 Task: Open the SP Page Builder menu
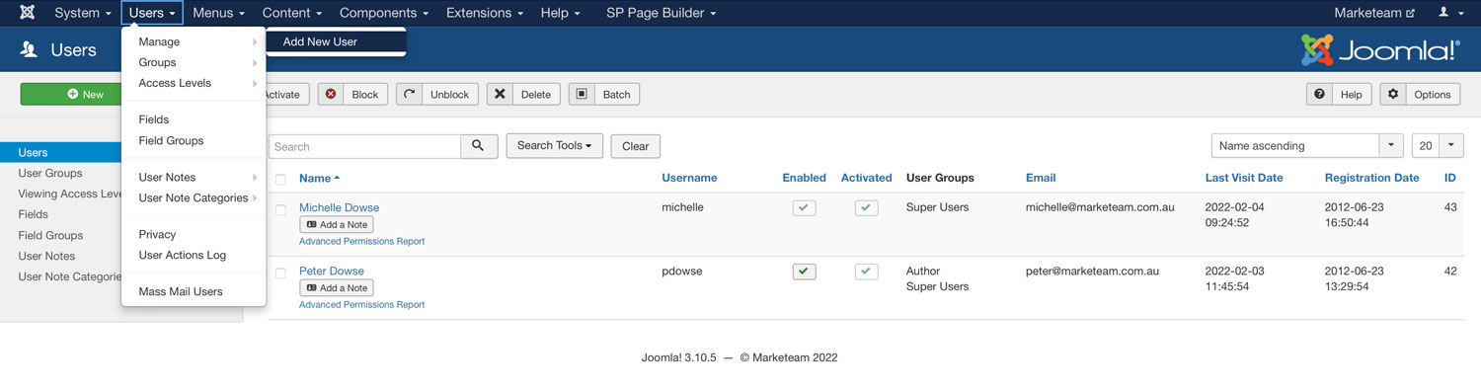(661, 13)
